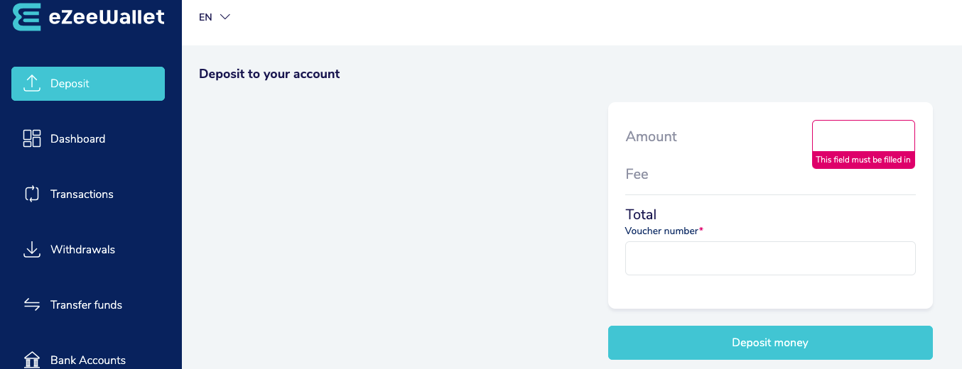Select the Deposit menu label

pyautogui.click(x=70, y=84)
